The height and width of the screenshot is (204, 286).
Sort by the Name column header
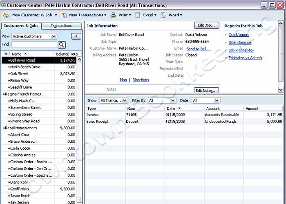click(31, 54)
